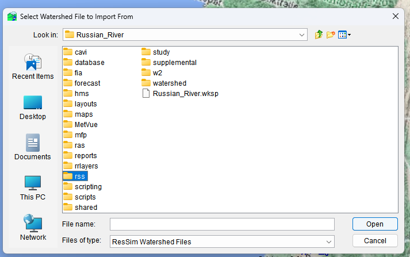Select the rss folder
This screenshot has height=257, width=410.
(x=75, y=176)
